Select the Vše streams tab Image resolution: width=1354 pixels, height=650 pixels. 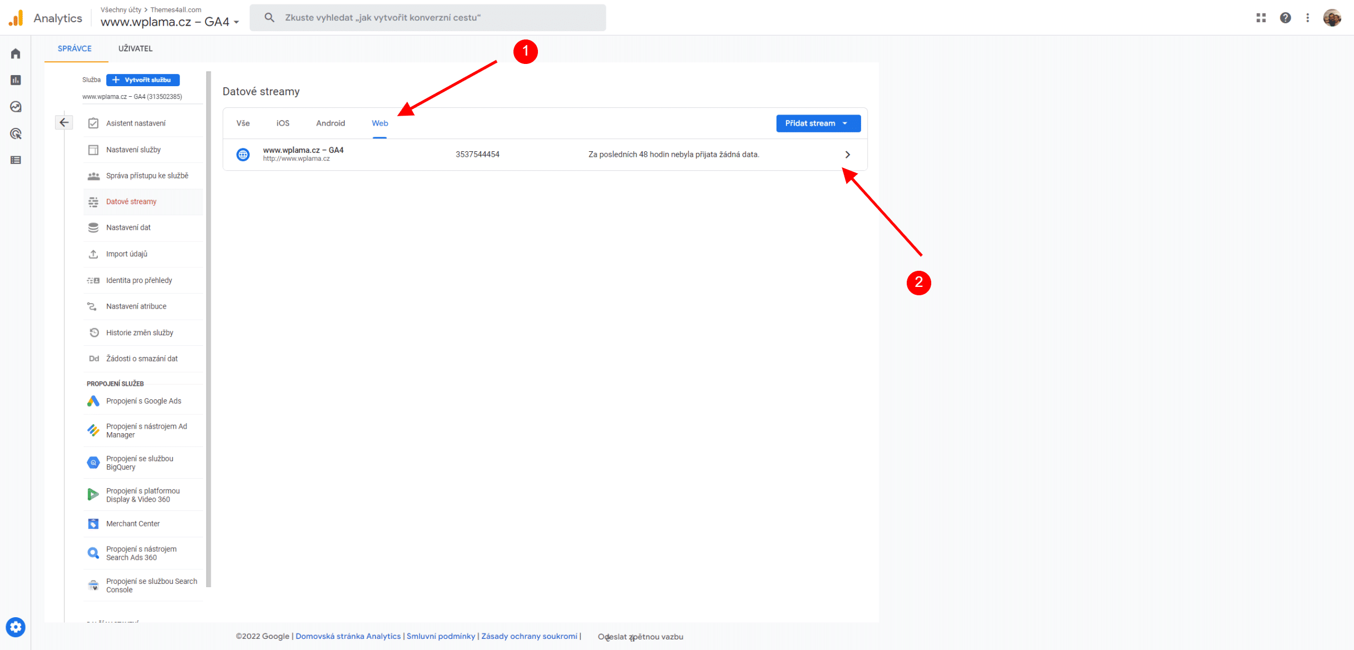243,123
